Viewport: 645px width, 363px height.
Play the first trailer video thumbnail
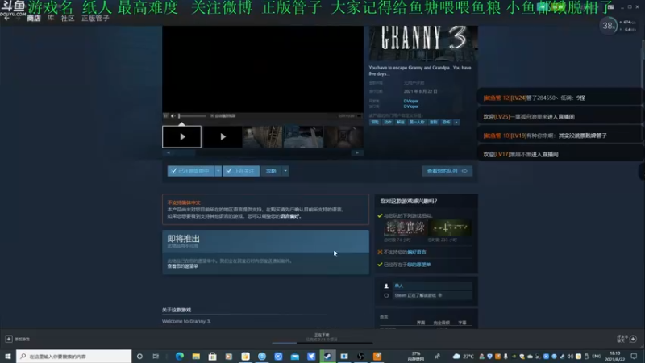pos(182,136)
